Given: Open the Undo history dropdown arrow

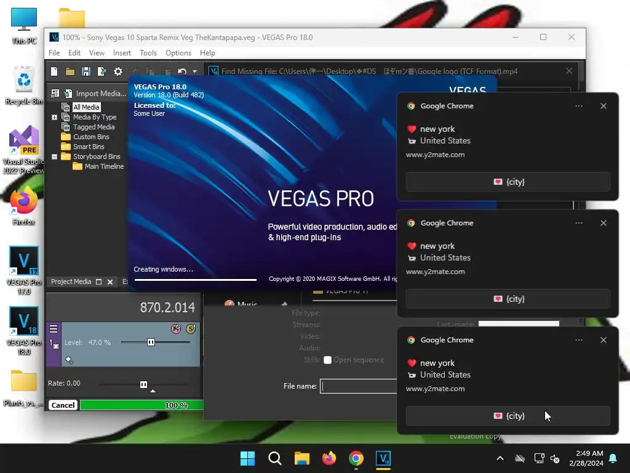Looking at the screenshot, I should [x=195, y=71].
